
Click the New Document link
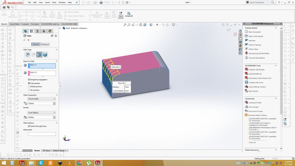coord(254,32)
